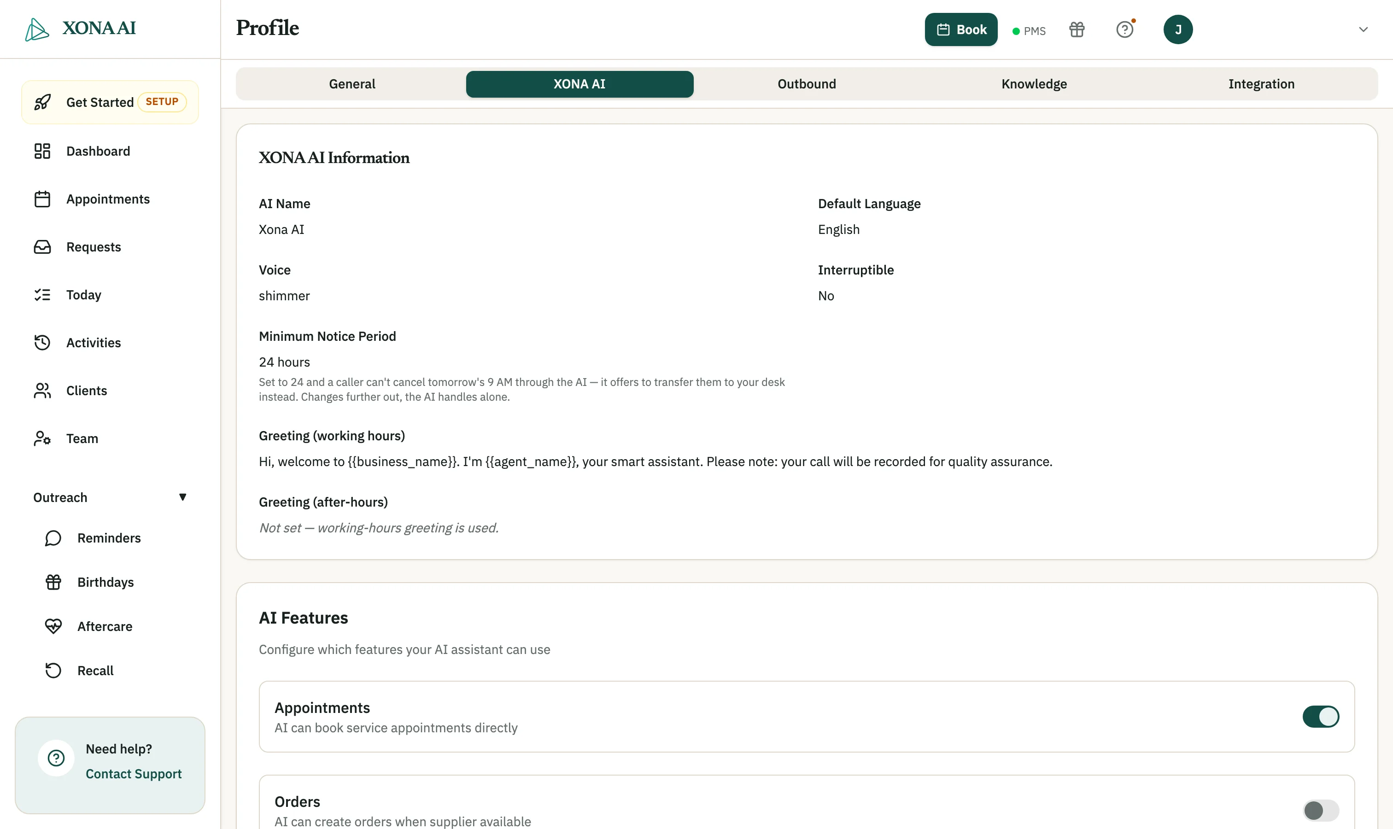Open the J user avatar
Viewport: 1393px width, 829px height.
pos(1178,29)
